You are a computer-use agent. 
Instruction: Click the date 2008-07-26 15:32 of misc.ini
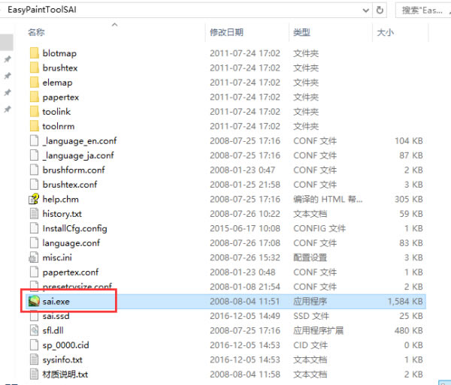pos(245,257)
